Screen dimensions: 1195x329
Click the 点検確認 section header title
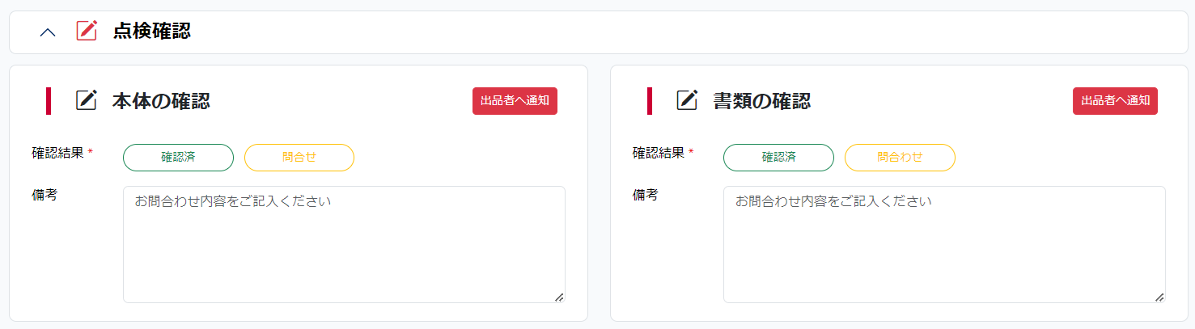click(x=152, y=32)
